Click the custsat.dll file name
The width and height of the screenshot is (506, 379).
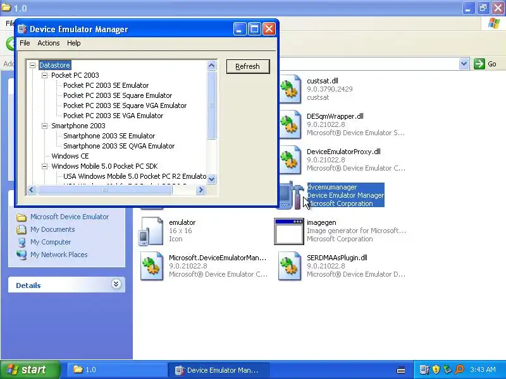coord(323,81)
